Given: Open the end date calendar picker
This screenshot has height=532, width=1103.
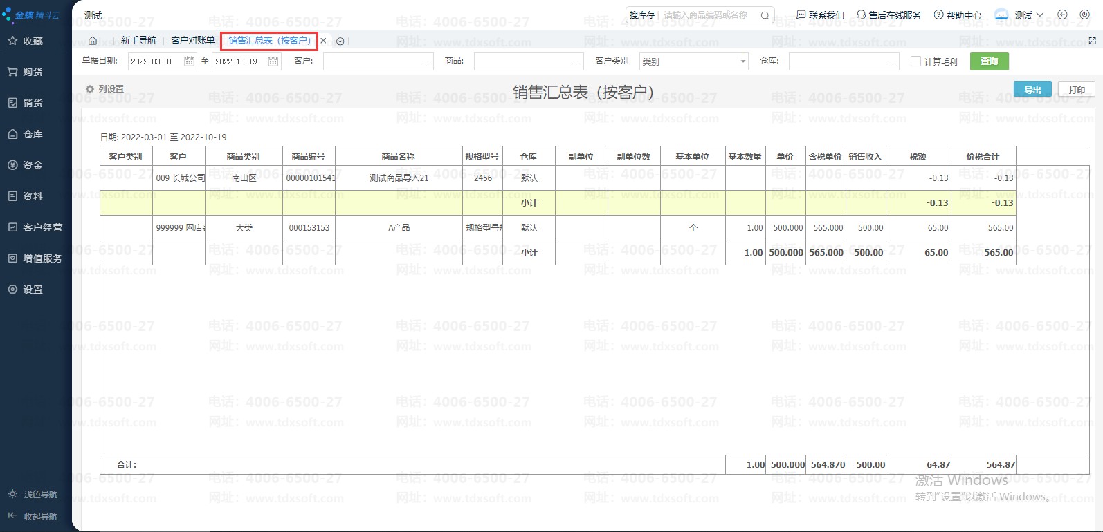Looking at the screenshot, I should pos(273,61).
